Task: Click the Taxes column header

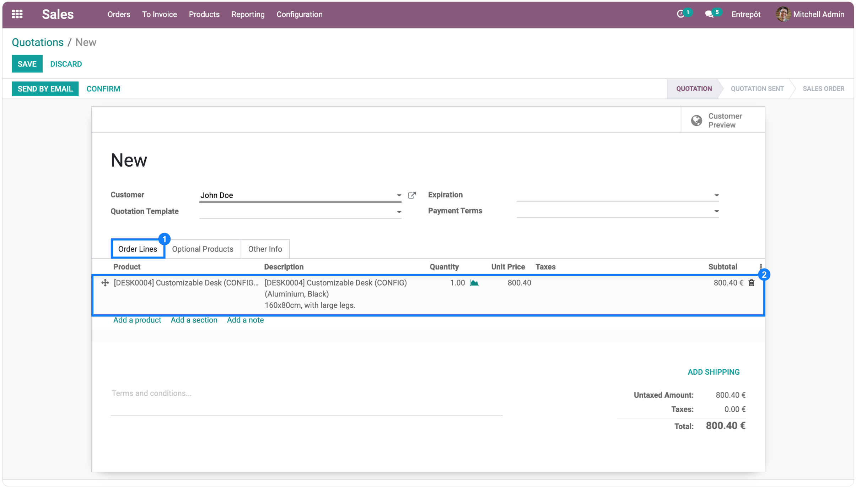Action: point(545,267)
